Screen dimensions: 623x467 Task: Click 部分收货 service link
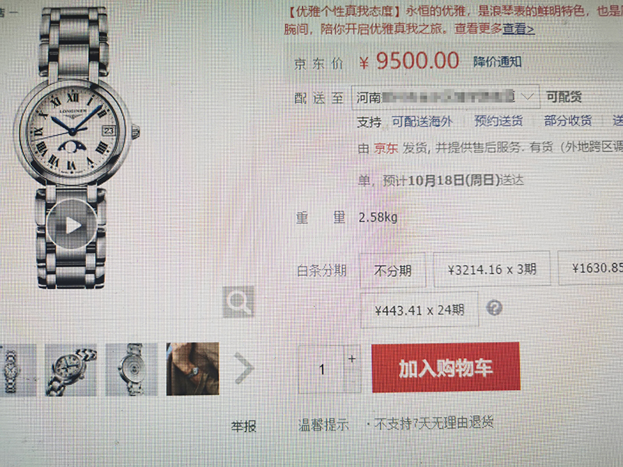coord(568,121)
